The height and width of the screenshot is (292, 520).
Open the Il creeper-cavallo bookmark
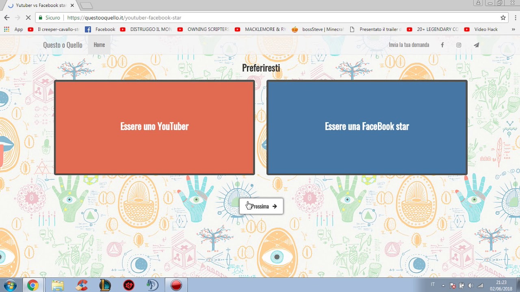[x=54, y=29]
